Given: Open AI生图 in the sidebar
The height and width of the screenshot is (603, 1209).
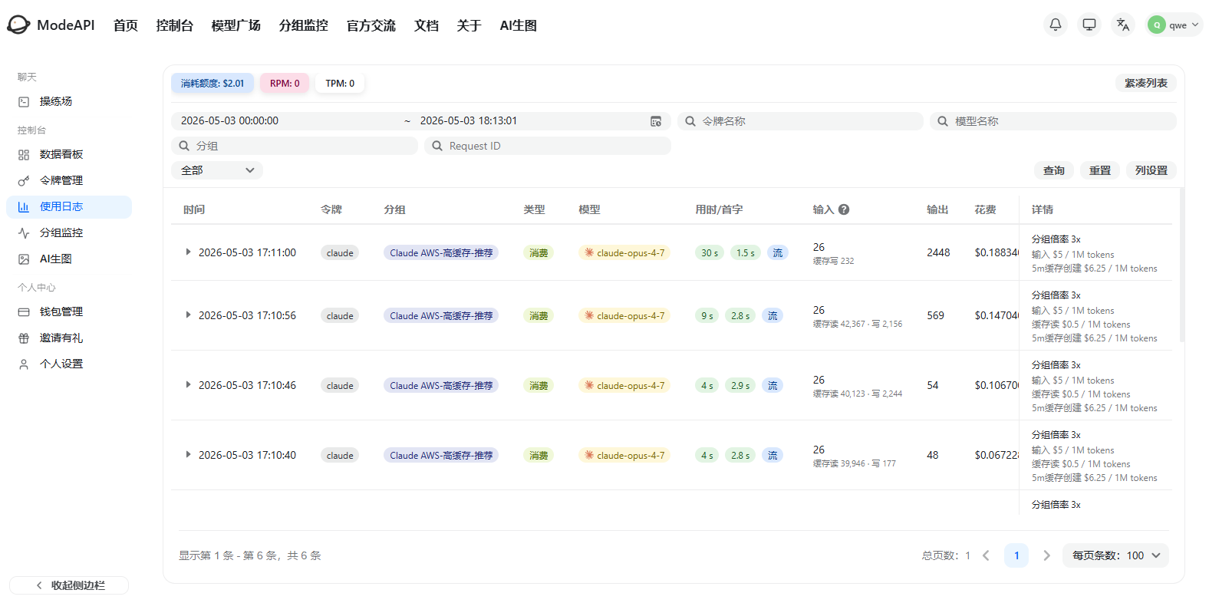Looking at the screenshot, I should tap(69, 259).
